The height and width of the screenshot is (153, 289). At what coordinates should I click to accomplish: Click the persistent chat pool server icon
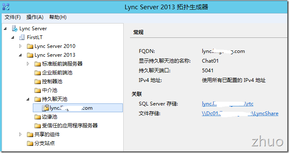click(45, 108)
